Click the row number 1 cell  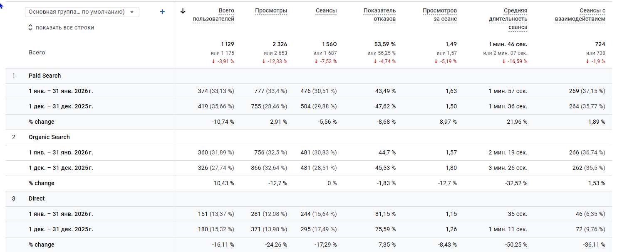click(14, 76)
